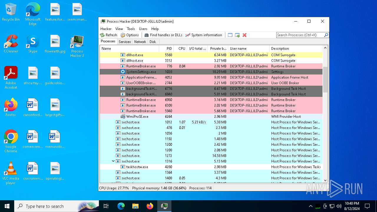The image size is (377, 212).
Task: Open the Help menu
Action: coord(155,29)
